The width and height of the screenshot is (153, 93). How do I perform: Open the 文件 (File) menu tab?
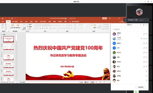(x=3, y=22)
